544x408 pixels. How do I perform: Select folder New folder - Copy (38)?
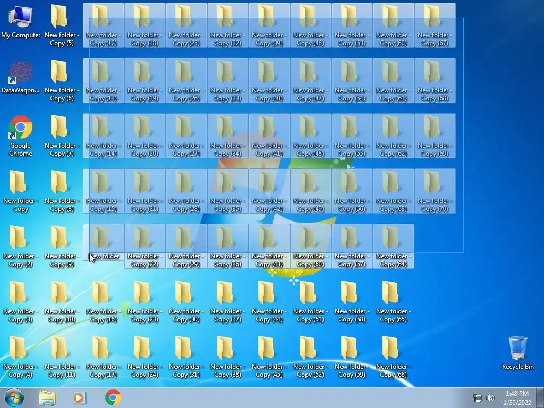[227, 356]
